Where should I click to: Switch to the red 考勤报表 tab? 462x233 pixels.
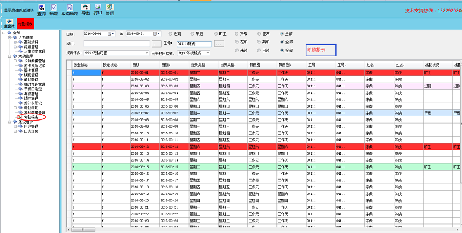(x=26, y=24)
